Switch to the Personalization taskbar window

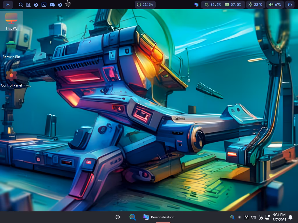pos(159,217)
